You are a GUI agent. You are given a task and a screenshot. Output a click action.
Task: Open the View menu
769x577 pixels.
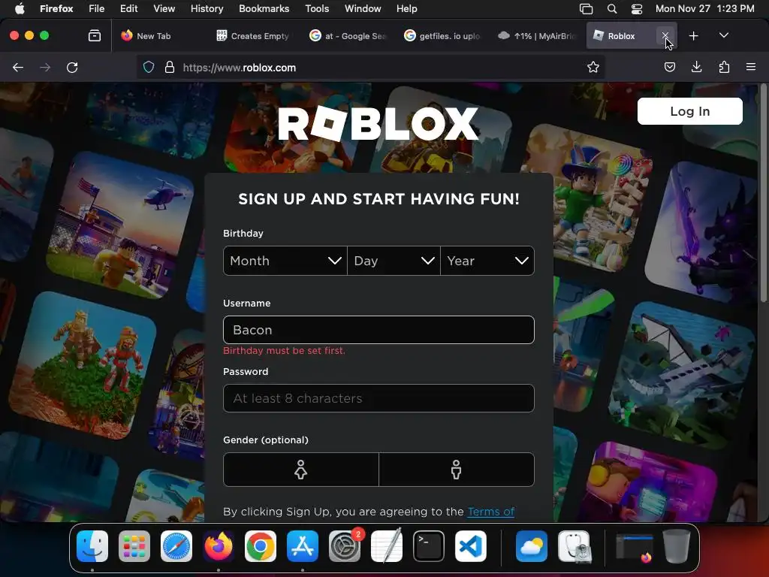[x=164, y=8]
